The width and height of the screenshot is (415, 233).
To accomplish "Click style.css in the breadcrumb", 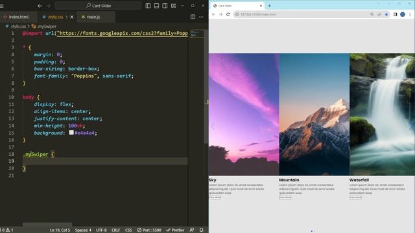I will 18,27.
